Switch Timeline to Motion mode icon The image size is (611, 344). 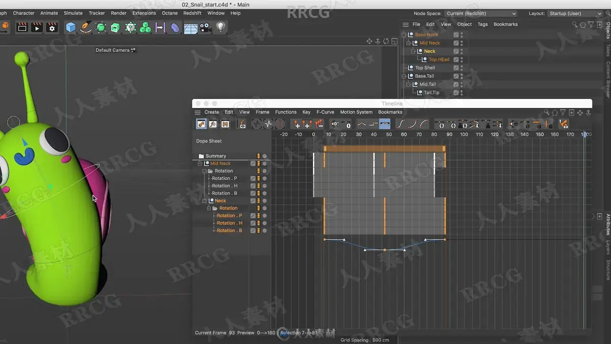pos(225,124)
